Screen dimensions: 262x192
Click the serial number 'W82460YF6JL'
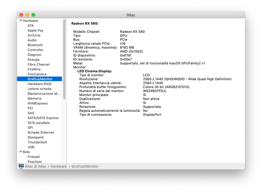pos(155,91)
